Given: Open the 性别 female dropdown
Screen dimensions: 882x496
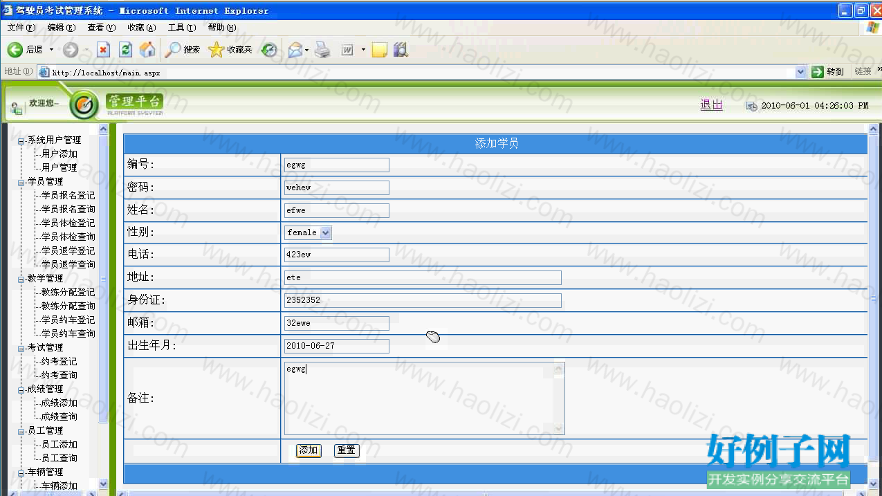Looking at the screenshot, I should coord(308,232).
